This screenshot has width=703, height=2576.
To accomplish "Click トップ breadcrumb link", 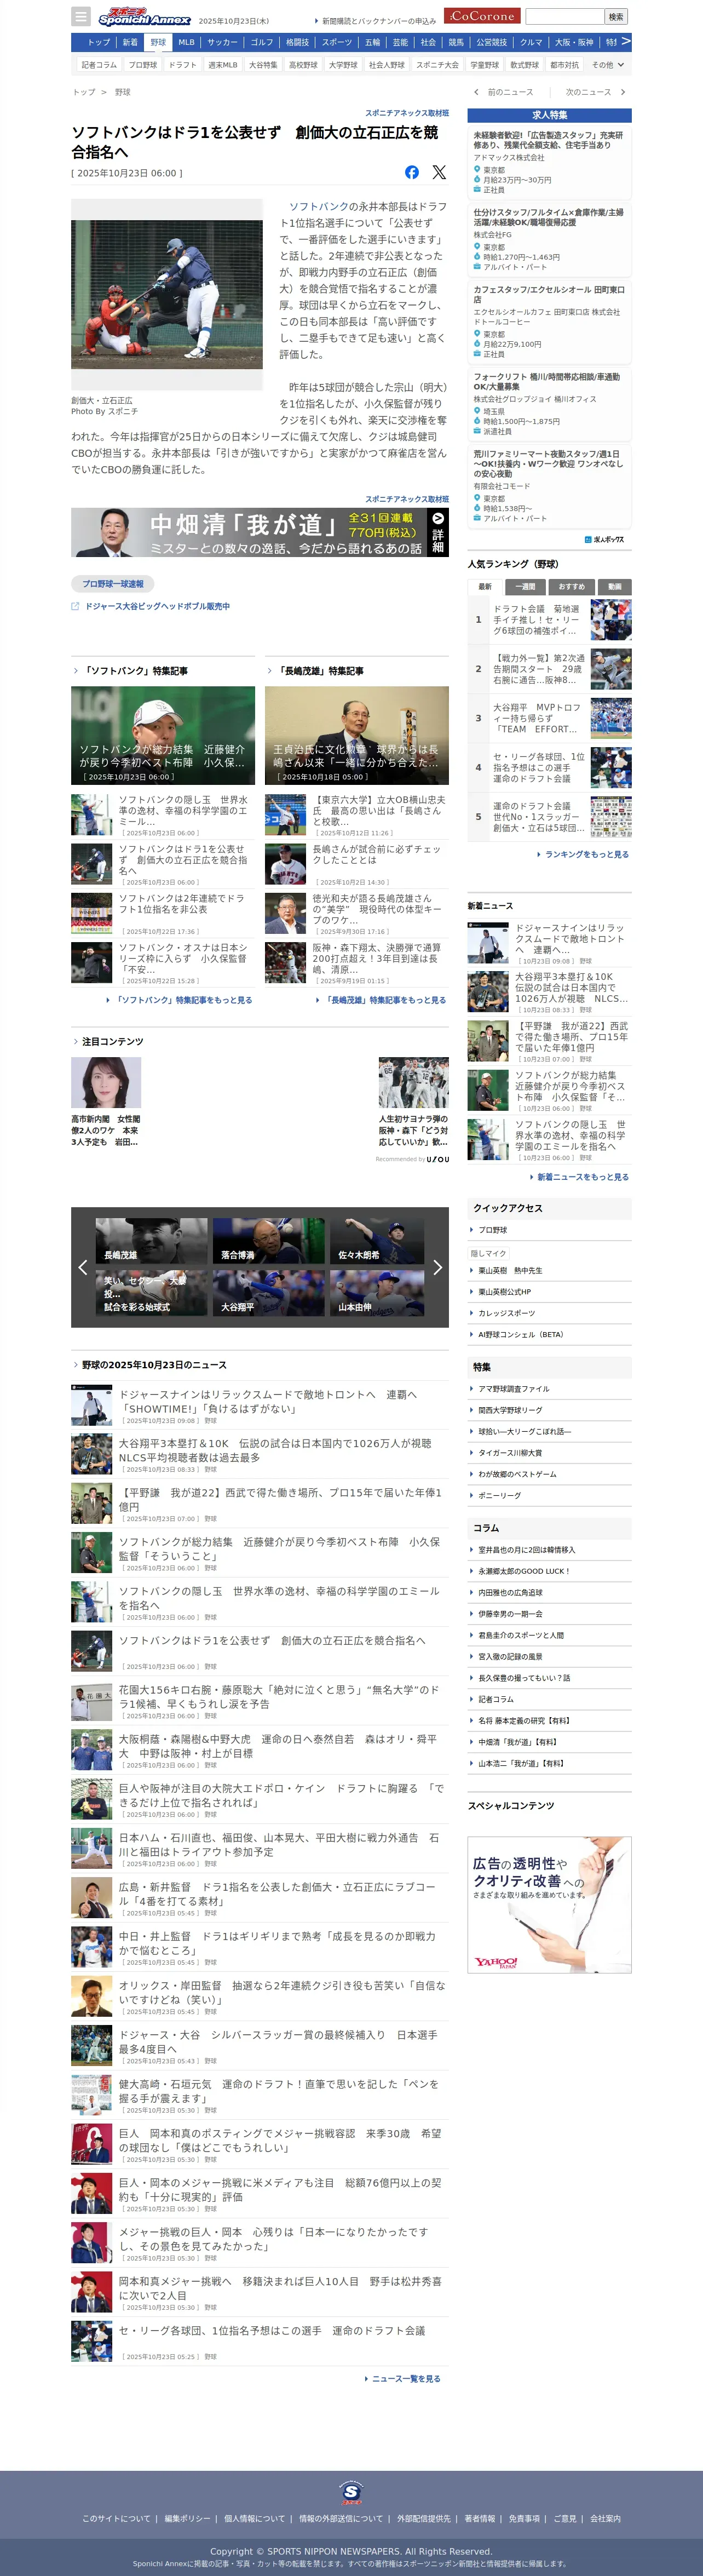I will pyautogui.click(x=84, y=92).
